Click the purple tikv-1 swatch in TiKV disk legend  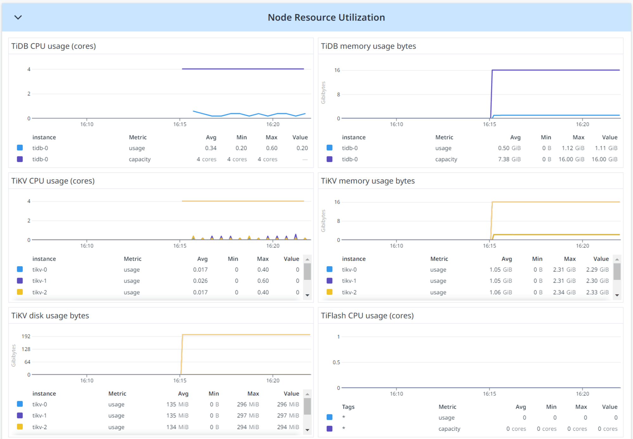(20, 416)
